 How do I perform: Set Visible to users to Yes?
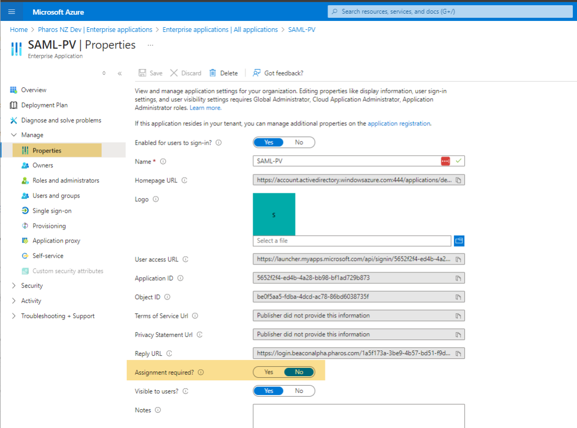pos(269,391)
